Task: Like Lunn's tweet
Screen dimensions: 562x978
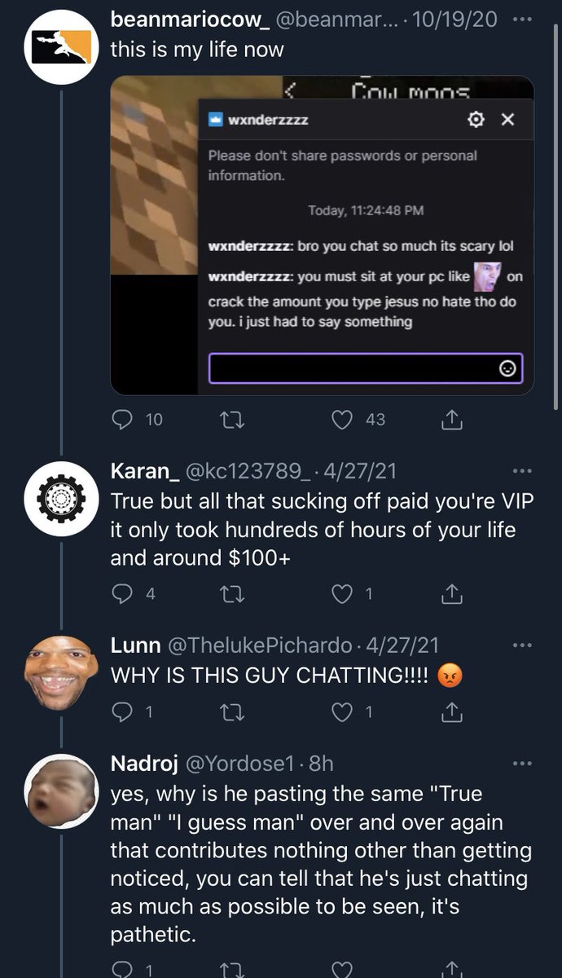Action: pos(343,712)
